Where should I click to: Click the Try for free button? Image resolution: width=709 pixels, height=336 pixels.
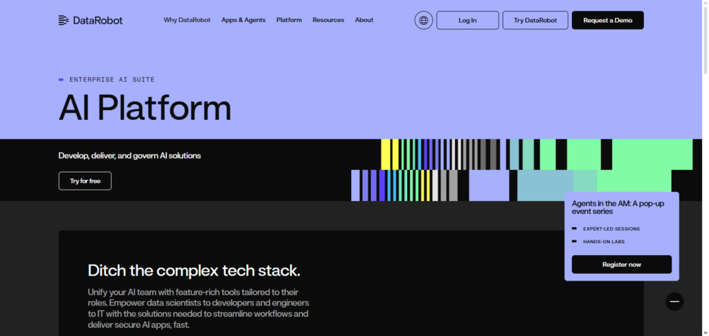tap(84, 181)
